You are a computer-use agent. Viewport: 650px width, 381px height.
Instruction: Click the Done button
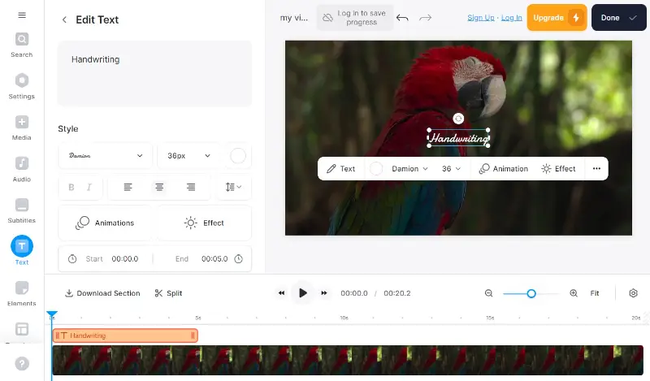pyautogui.click(x=618, y=18)
